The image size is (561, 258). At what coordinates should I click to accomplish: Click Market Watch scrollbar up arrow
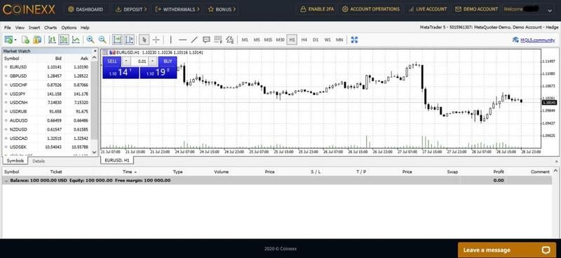(94, 58)
